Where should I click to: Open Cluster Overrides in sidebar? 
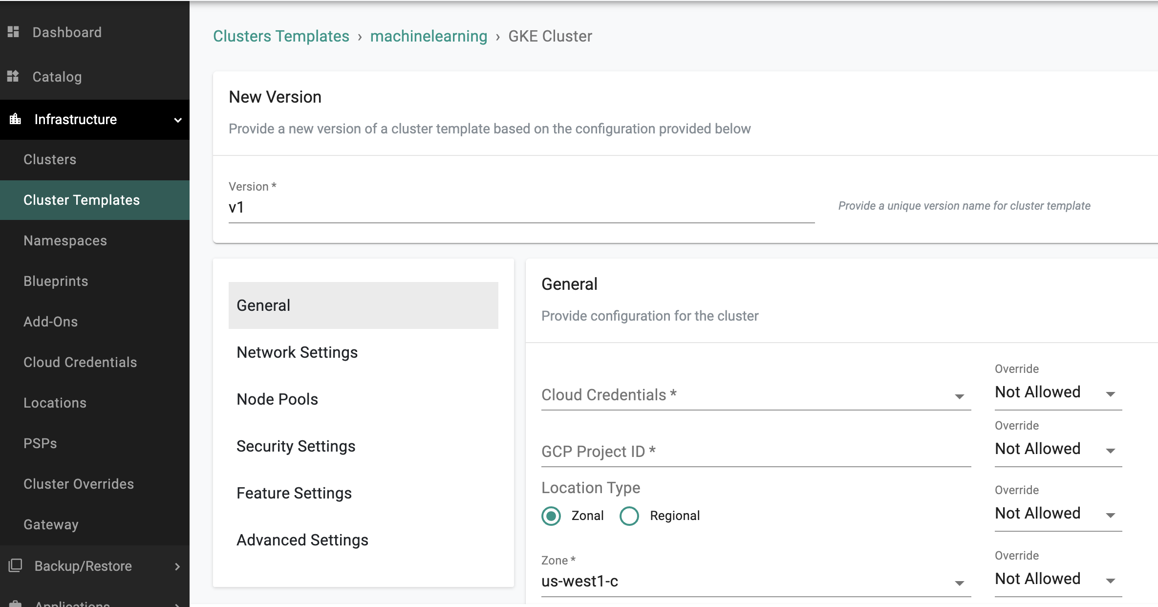click(x=95, y=484)
